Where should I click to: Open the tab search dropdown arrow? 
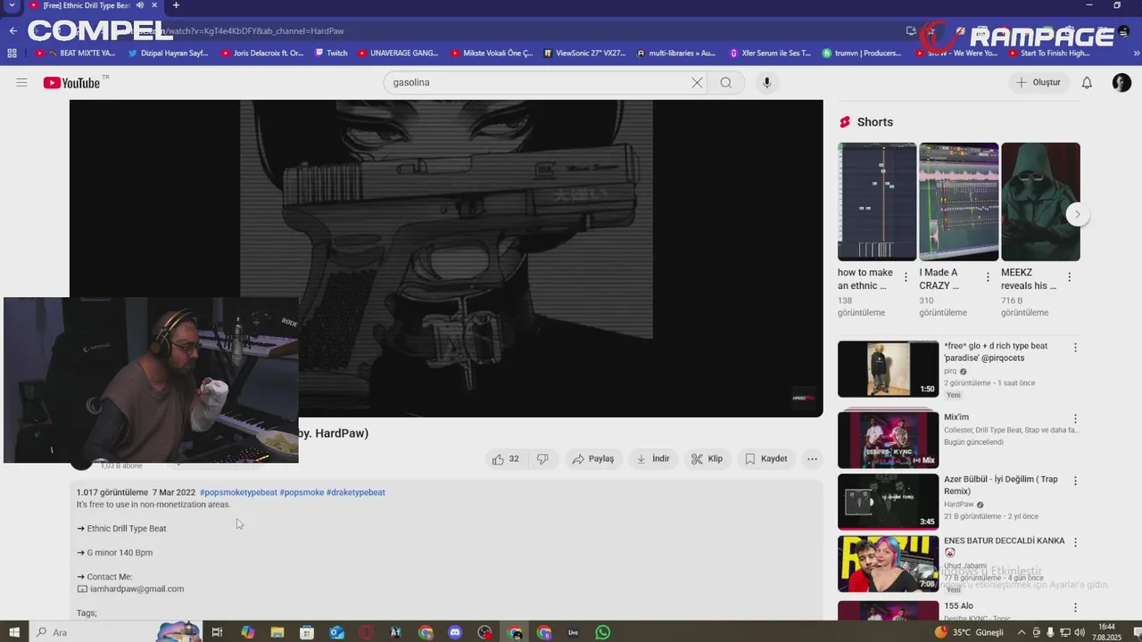tap(12, 5)
